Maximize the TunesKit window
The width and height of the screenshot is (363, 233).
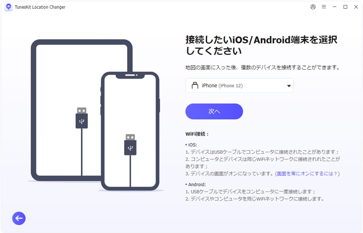345,7
